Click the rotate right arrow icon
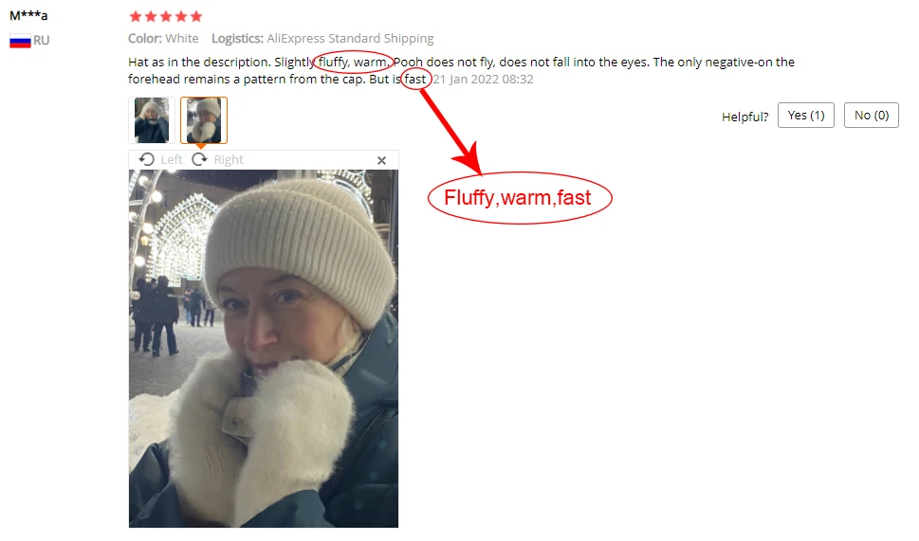This screenshot has width=919, height=541. point(199,159)
